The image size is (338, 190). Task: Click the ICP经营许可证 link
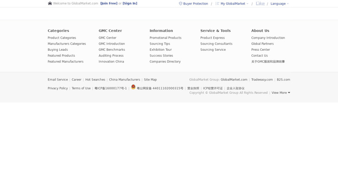[213, 88]
